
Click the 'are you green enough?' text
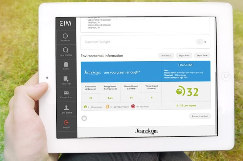(x=122, y=72)
